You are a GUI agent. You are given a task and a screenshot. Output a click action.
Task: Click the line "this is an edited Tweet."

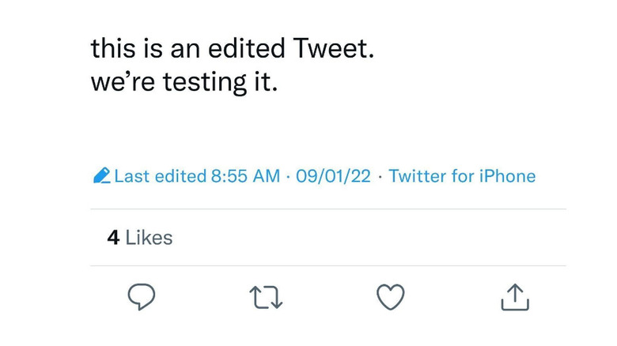coord(232,49)
